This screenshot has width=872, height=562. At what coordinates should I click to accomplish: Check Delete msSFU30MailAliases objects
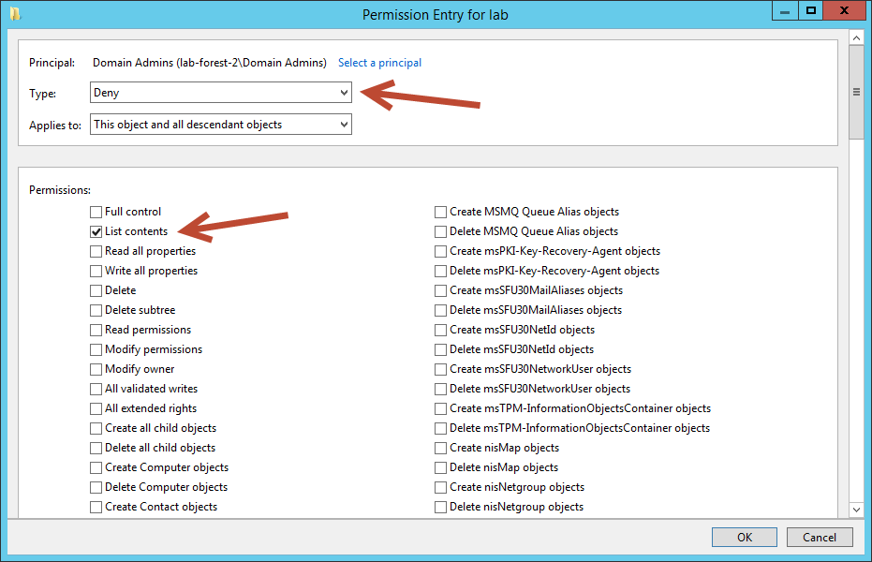click(x=440, y=310)
